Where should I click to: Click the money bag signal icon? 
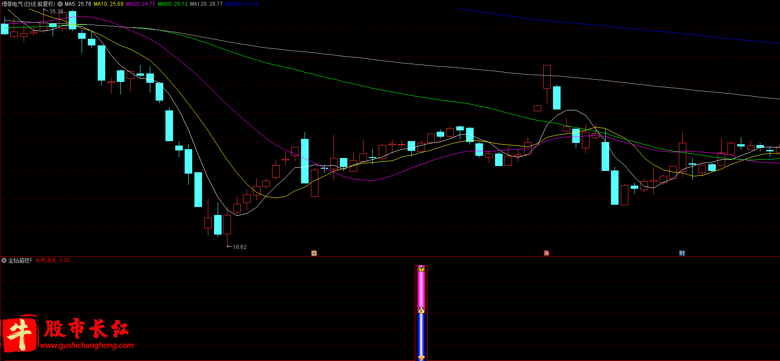pyautogui.click(x=421, y=310)
